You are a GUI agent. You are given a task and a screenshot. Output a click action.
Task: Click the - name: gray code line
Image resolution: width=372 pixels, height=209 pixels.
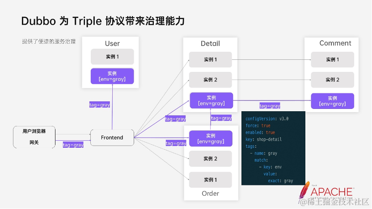[264, 153]
